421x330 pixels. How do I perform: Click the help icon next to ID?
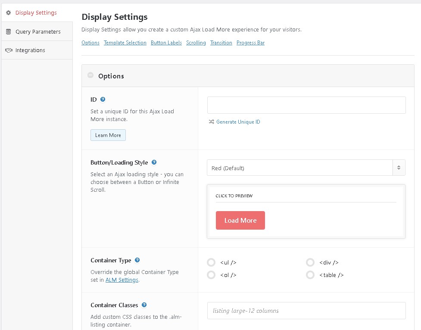click(103, 100)
